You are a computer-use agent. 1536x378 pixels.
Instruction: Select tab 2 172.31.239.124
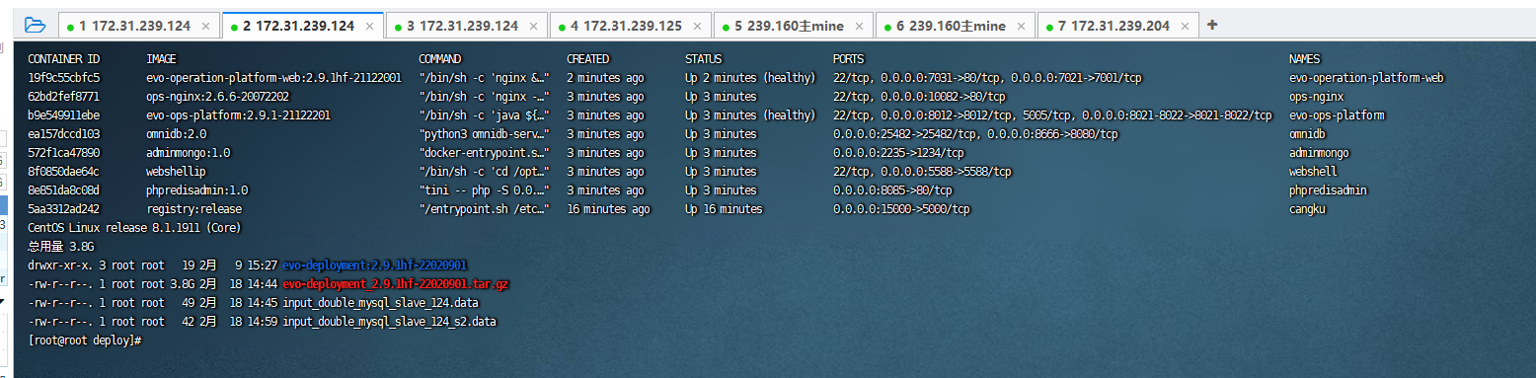click(x=298, y=26)
